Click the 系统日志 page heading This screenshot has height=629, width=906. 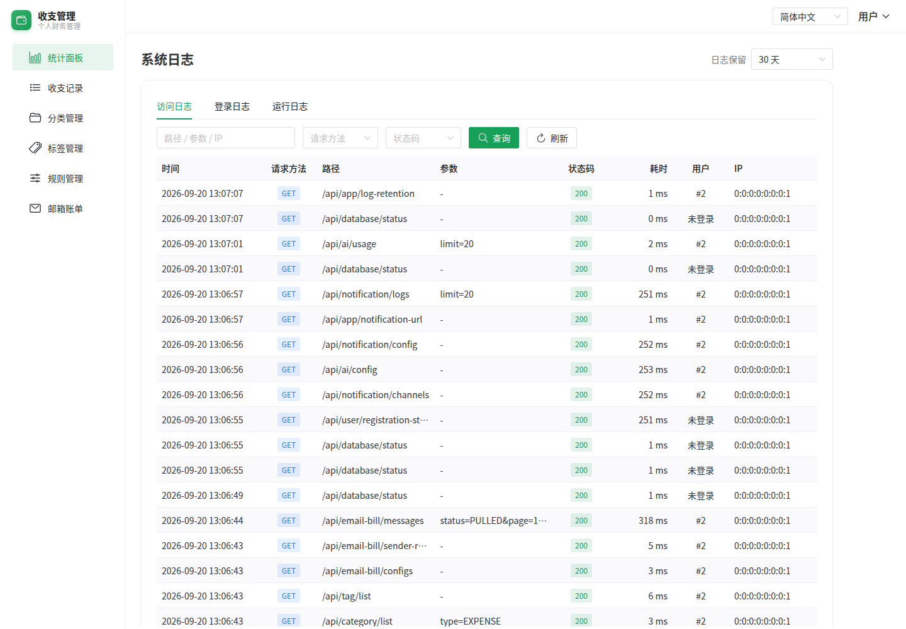click(167, 60)
